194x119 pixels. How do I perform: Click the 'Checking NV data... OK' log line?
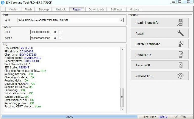point(19,77)
